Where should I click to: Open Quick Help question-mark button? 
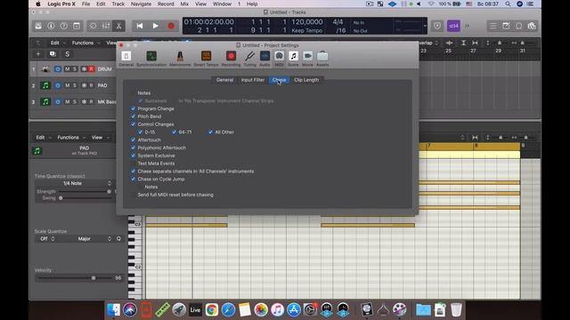[x=63, y=26]
